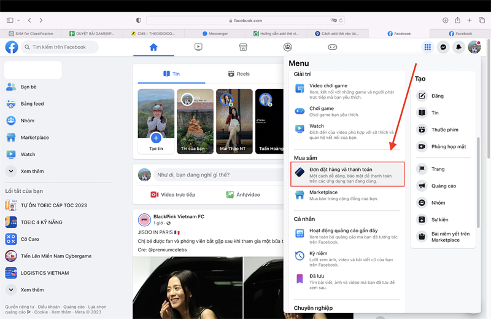Viewport: 491px width, 319px height.
Task: Click the grid Menu icon
Action: tap(428, 47)
